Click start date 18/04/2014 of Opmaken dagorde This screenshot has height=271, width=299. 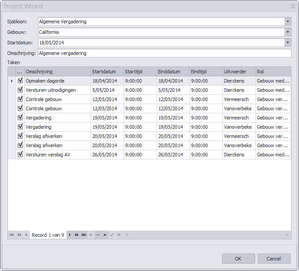[x=107, y=81]
